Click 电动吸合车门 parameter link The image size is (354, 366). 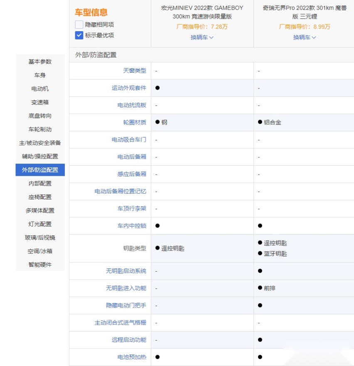click(129, 140)
